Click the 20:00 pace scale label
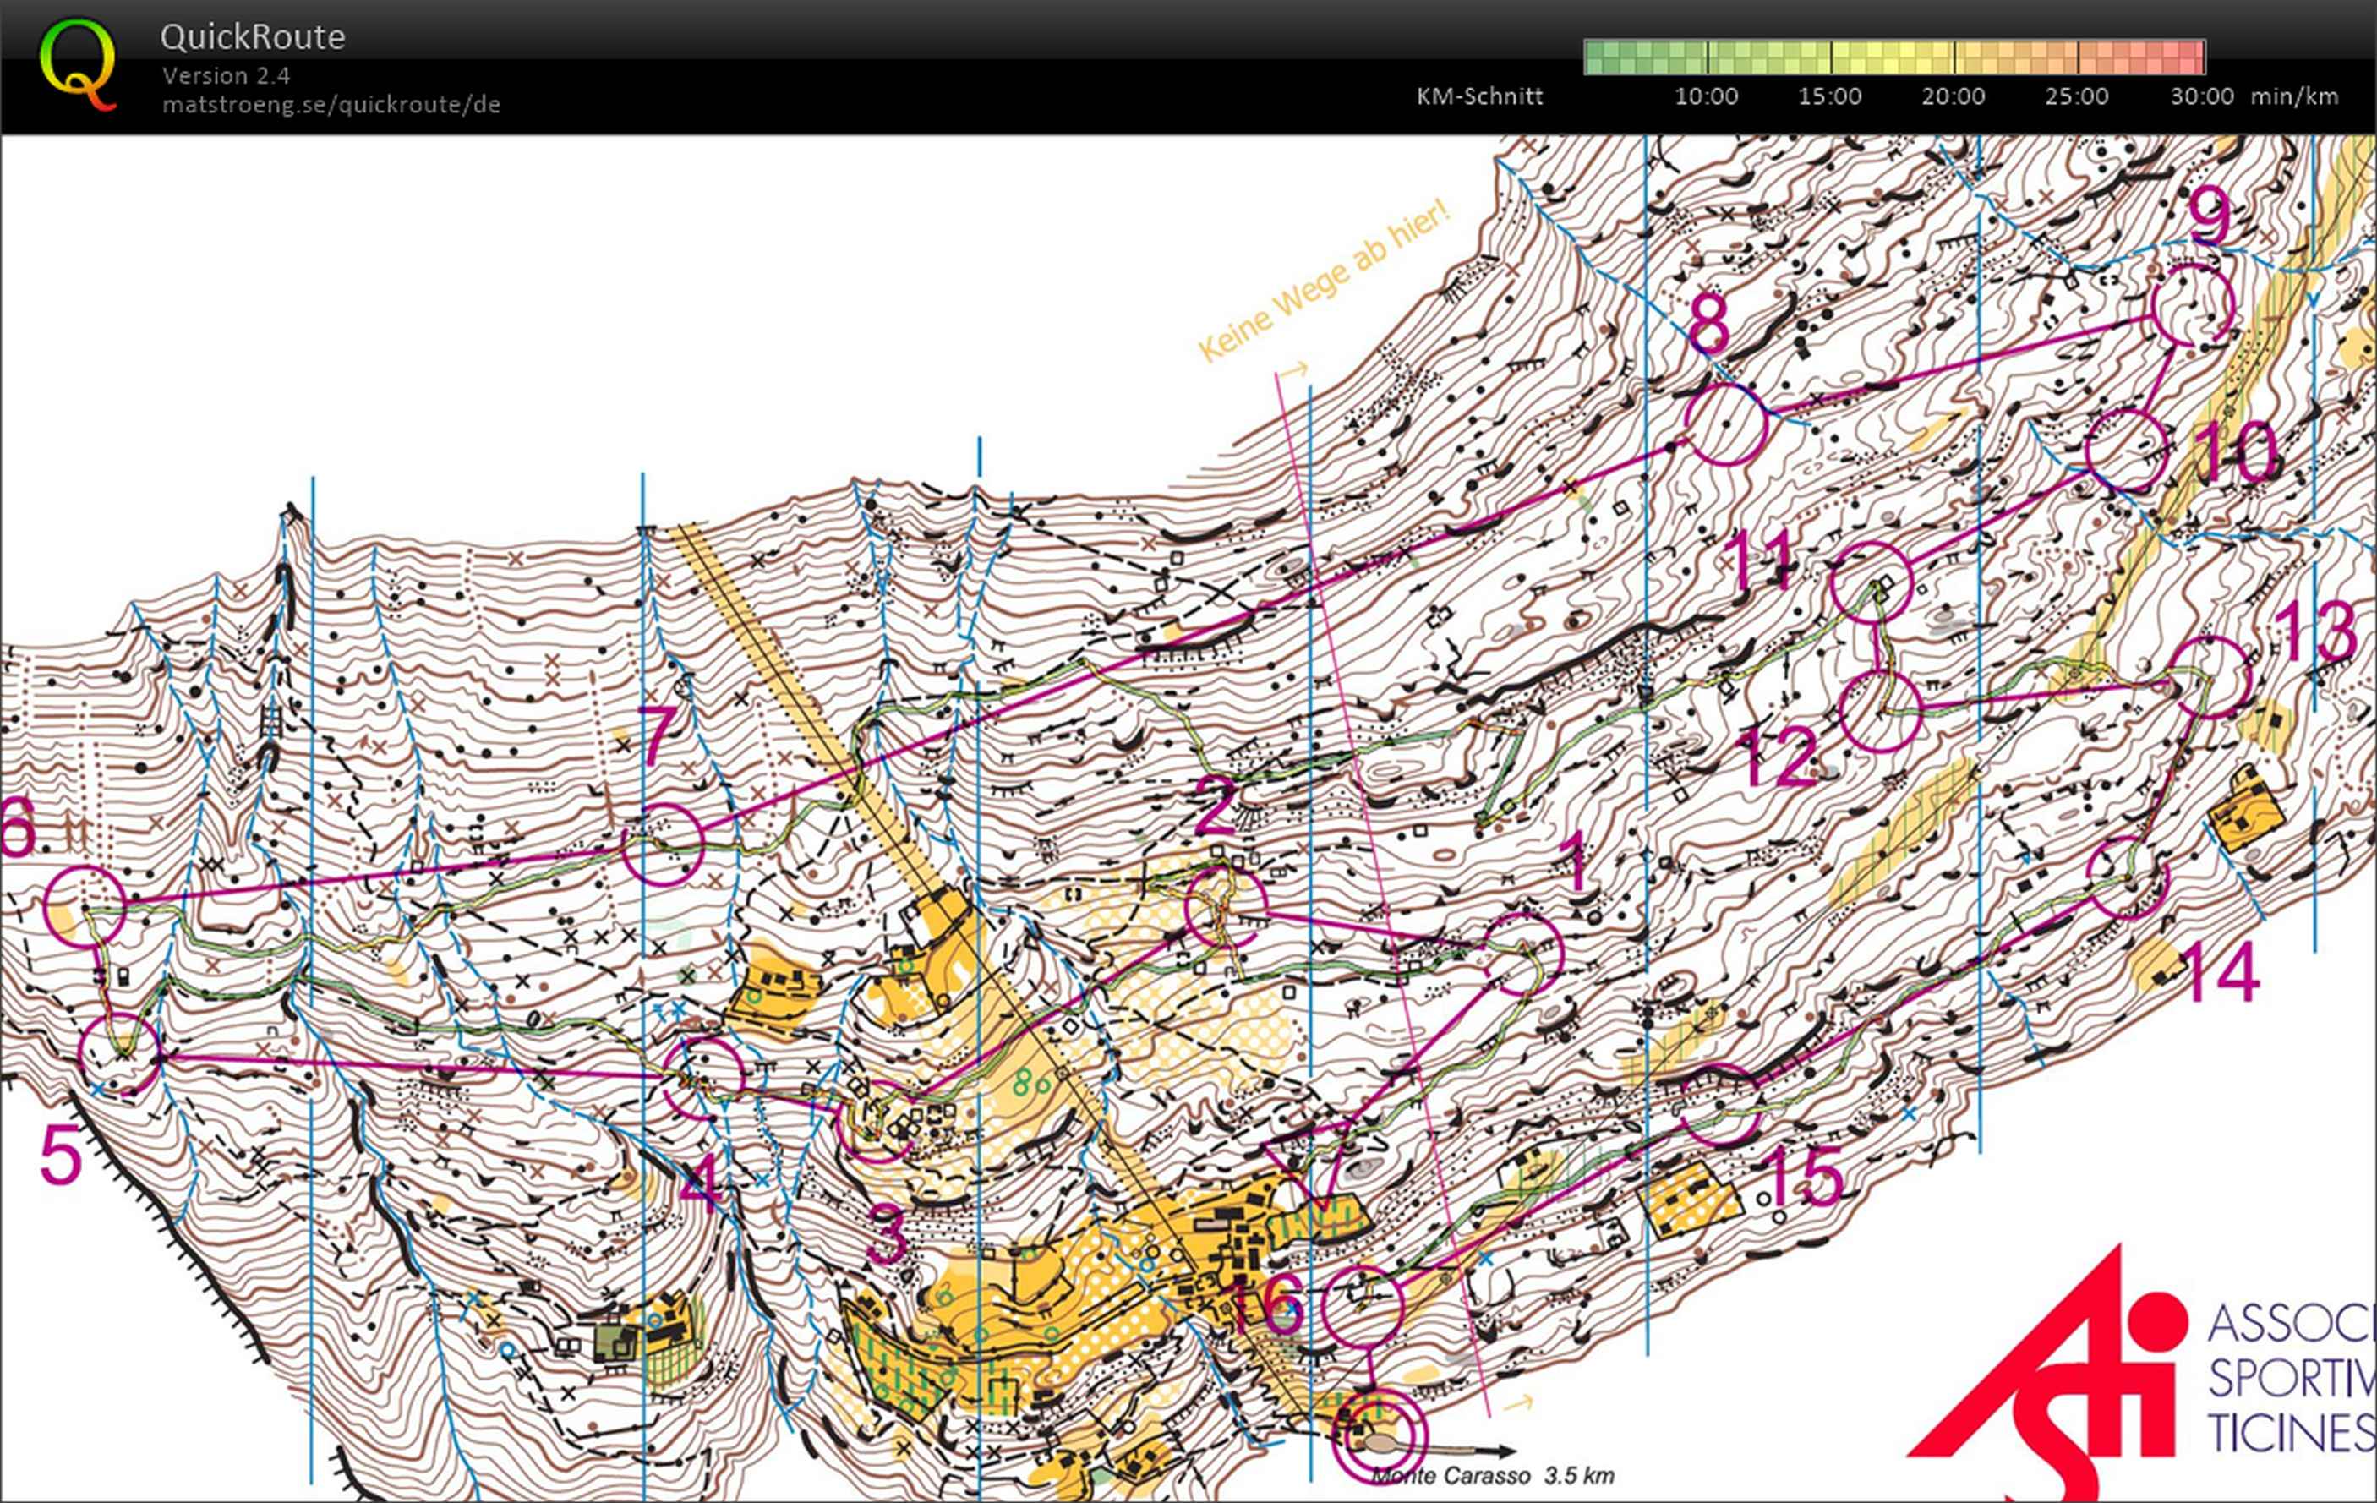The width and height of the screenshot is (2377, 1503). pos(1953,96)
